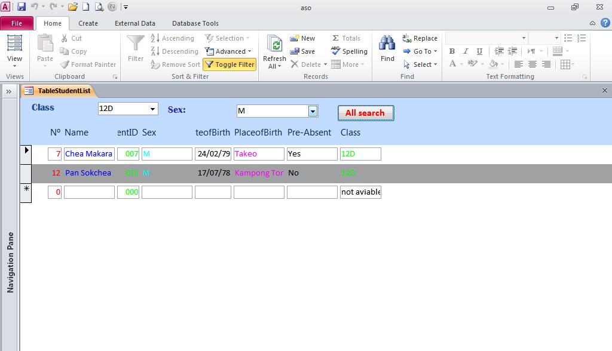Minimize the ribbon with the caret
The width and height of the screenshot is (612, 351).
(592, 23)
